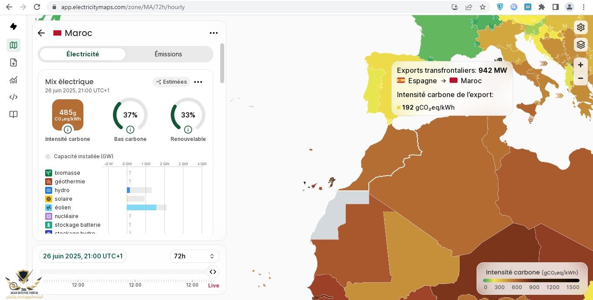Click the info icon under Intensité carbone
Image resolution: width=593 pixels, height=300 pixels.
tap(67, 129)
